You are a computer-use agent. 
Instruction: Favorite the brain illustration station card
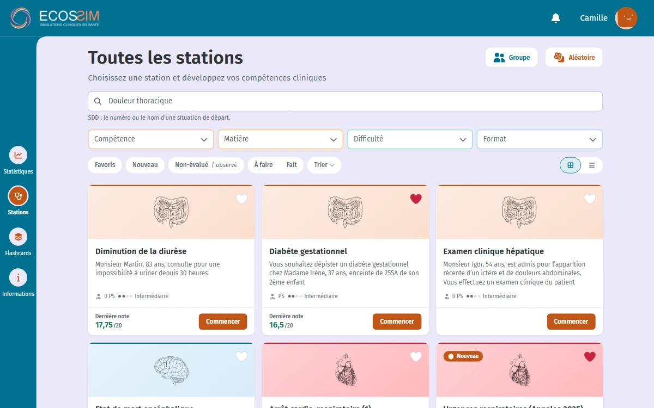(x=241, y=357)
